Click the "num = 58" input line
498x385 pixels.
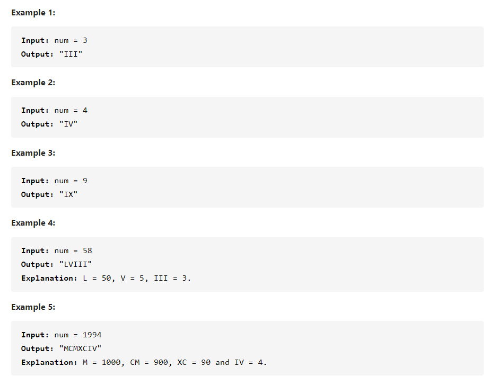pos(73,250)
